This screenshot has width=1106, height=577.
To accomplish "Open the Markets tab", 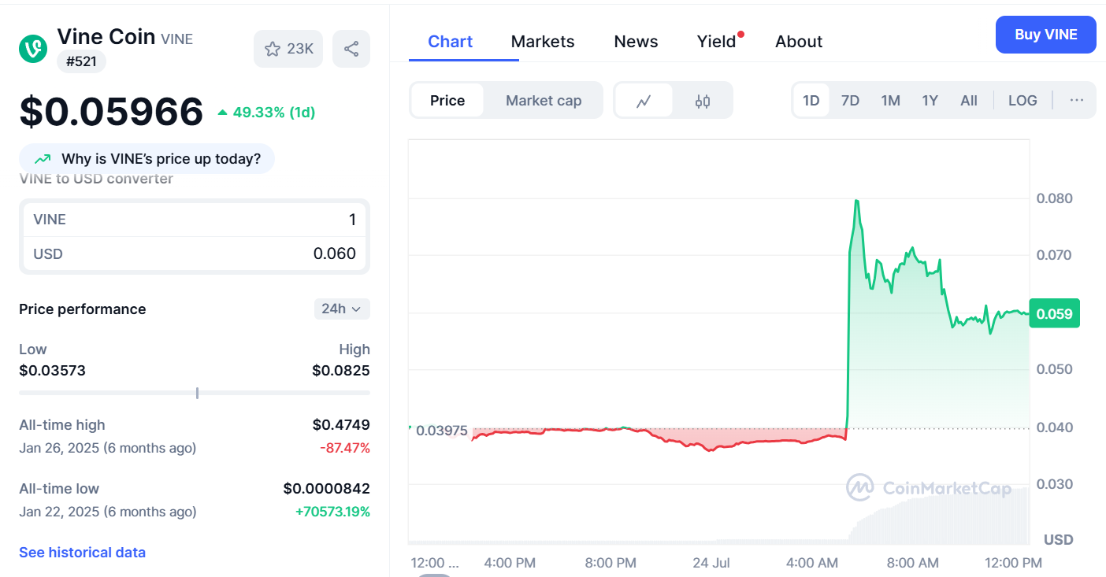I will point(543,42).
